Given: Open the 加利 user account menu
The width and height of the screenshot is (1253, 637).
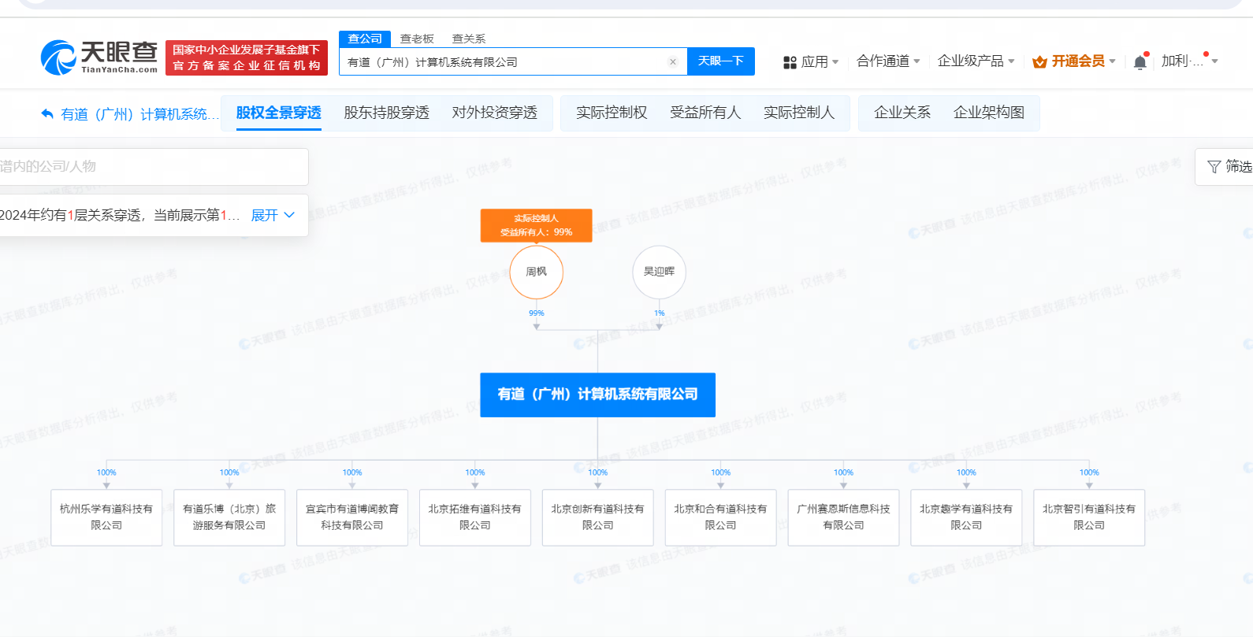Looking at the screenshot, I should tap(1189, 61).
